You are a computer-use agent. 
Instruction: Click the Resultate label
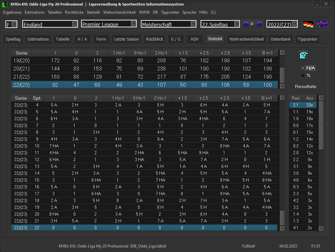(305, 87)
